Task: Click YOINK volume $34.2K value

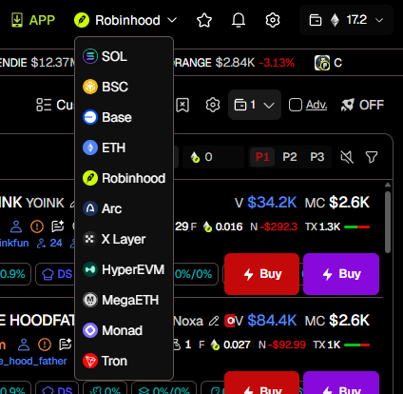Action: tap(272, 203)
